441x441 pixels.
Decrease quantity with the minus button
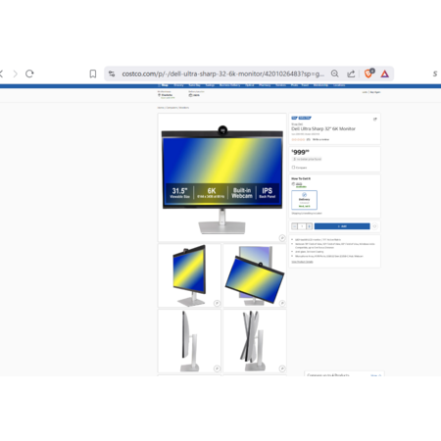(x=294, y=226)
